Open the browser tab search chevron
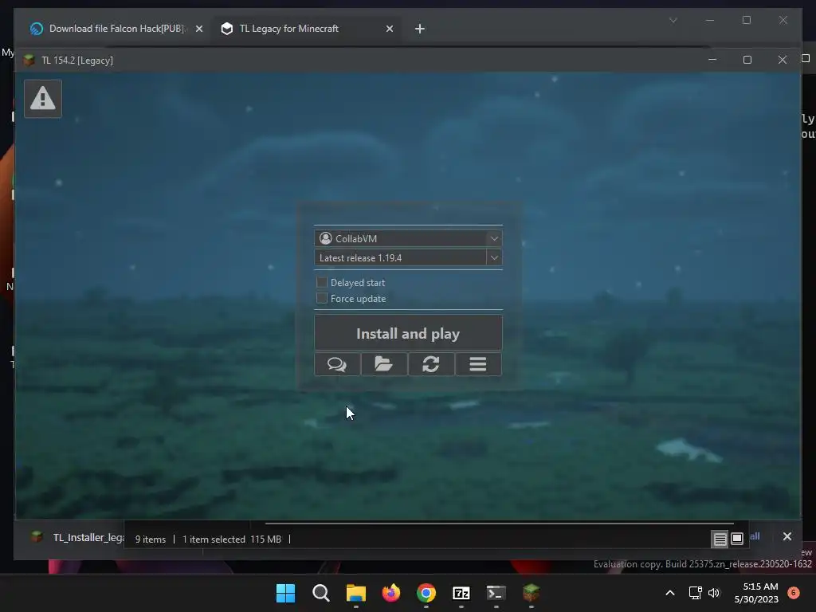Screen dimensions: 816x612 pos(673,20)
